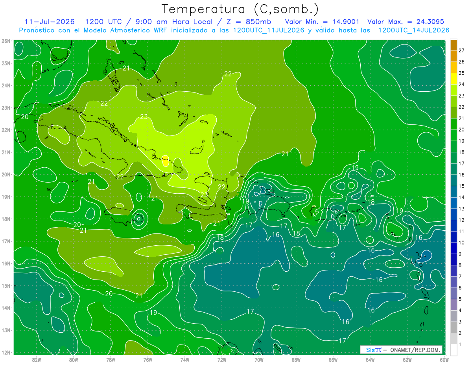Click the latitude label "24N"

click(6, 85)
